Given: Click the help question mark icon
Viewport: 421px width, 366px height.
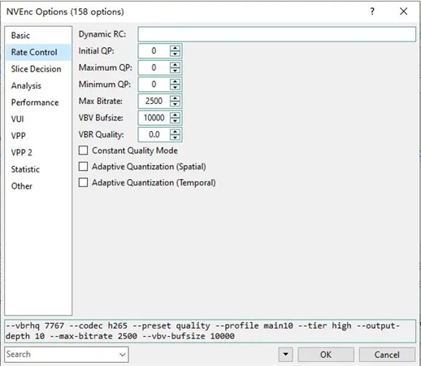Looking at the screenshot, I should 372,11.
